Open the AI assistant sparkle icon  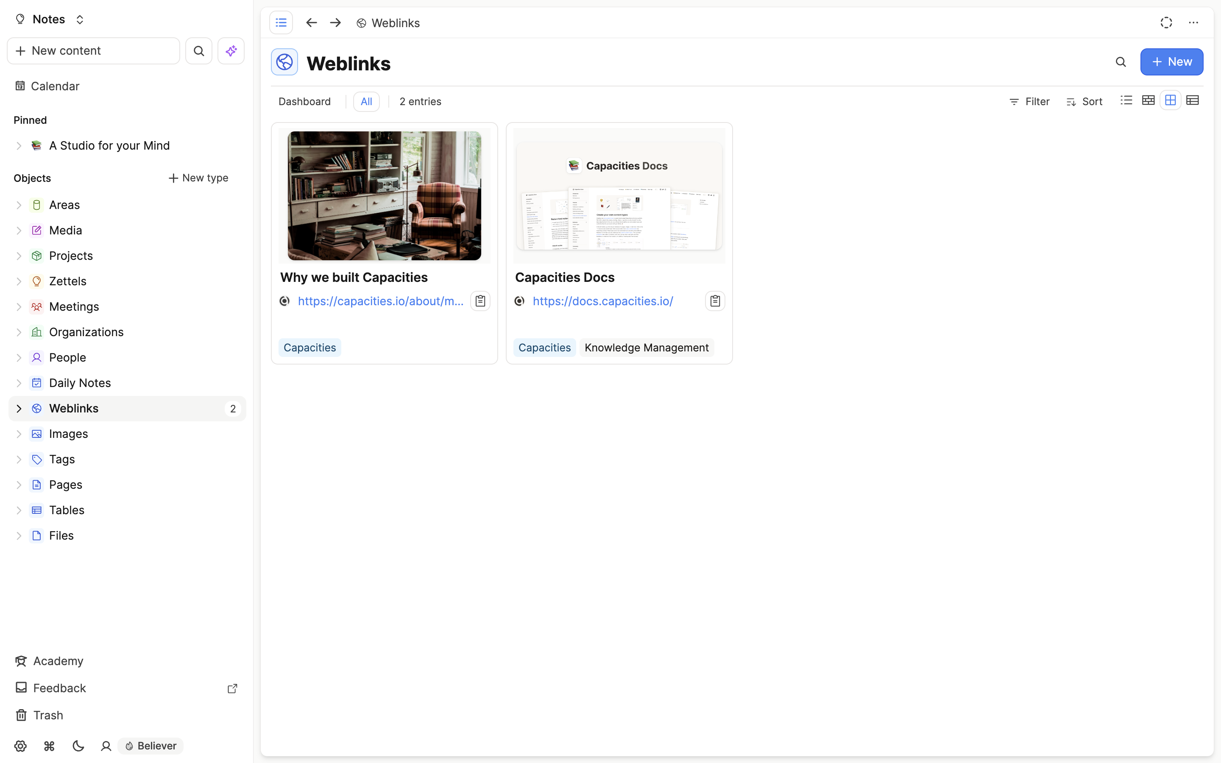coord(231,51)
